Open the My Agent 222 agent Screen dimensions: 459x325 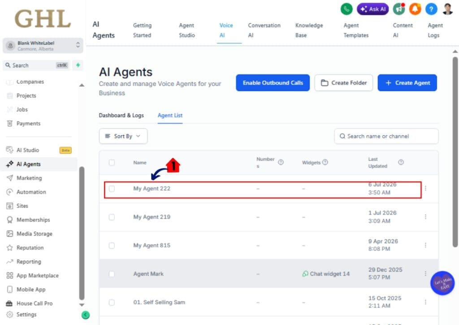tap(152, 189)
